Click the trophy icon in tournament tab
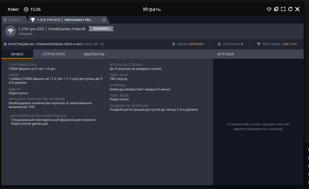This screenshot has width=309, height=189. [33, 20]
